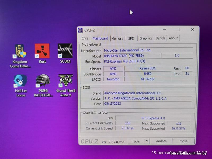The height and width of the screenshot is (159, 212).
Task: Open PUBG BATTLEGROUNDS desktop icon
Action: click(43, 85)
